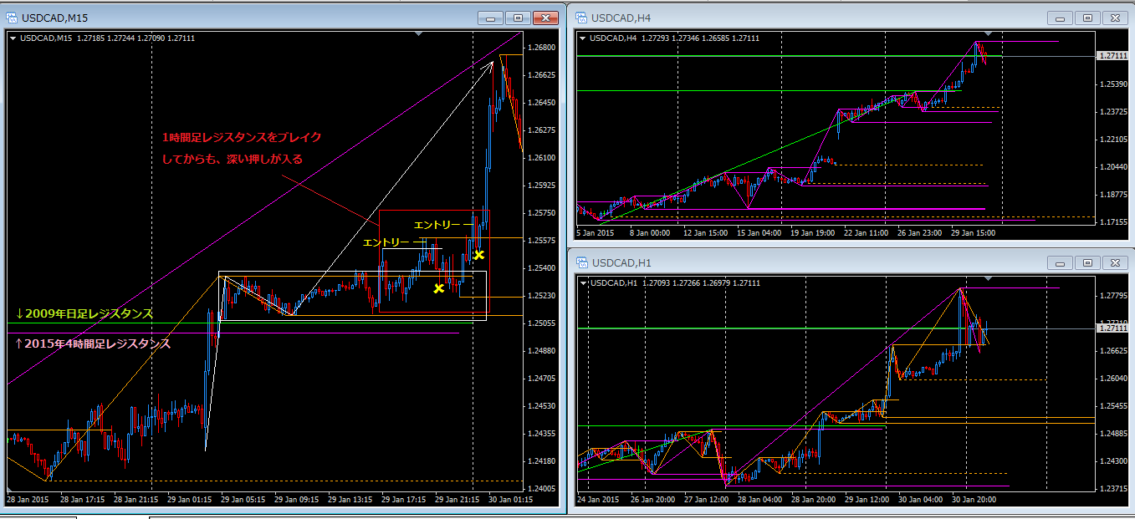Click the chart shift triangle on H1 chart

(x=989, y=278)
